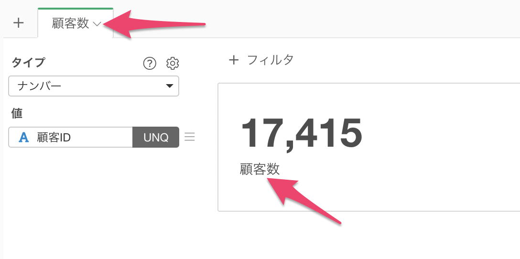Click the blue A character-type icon for 顧客ID

pos(23,137)
